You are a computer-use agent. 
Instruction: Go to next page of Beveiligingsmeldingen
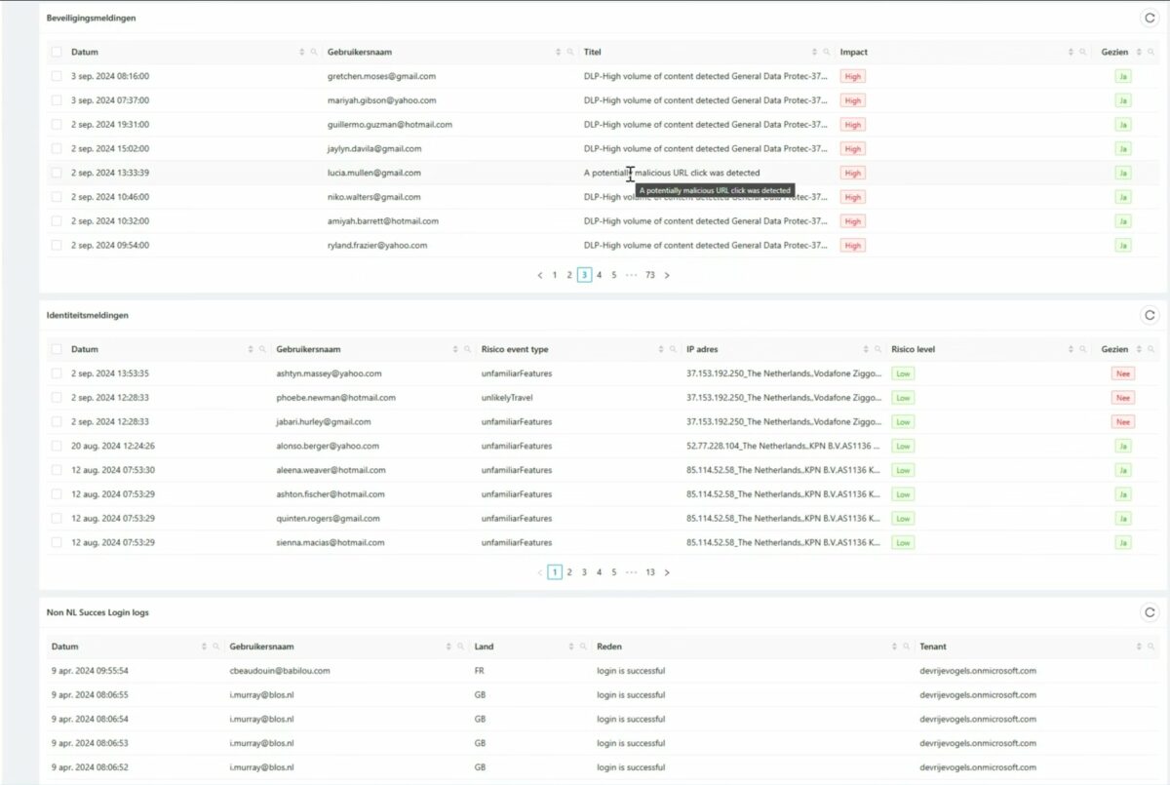[x=667, y=275]
